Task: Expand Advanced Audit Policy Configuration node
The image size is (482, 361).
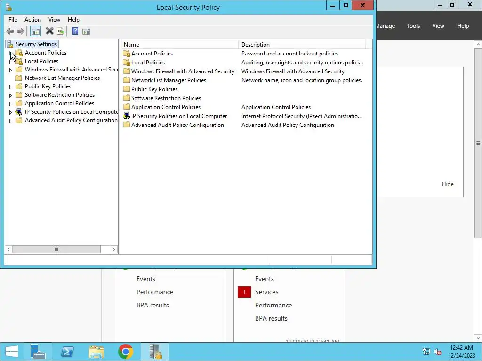Action: click(x=10, y=121)
